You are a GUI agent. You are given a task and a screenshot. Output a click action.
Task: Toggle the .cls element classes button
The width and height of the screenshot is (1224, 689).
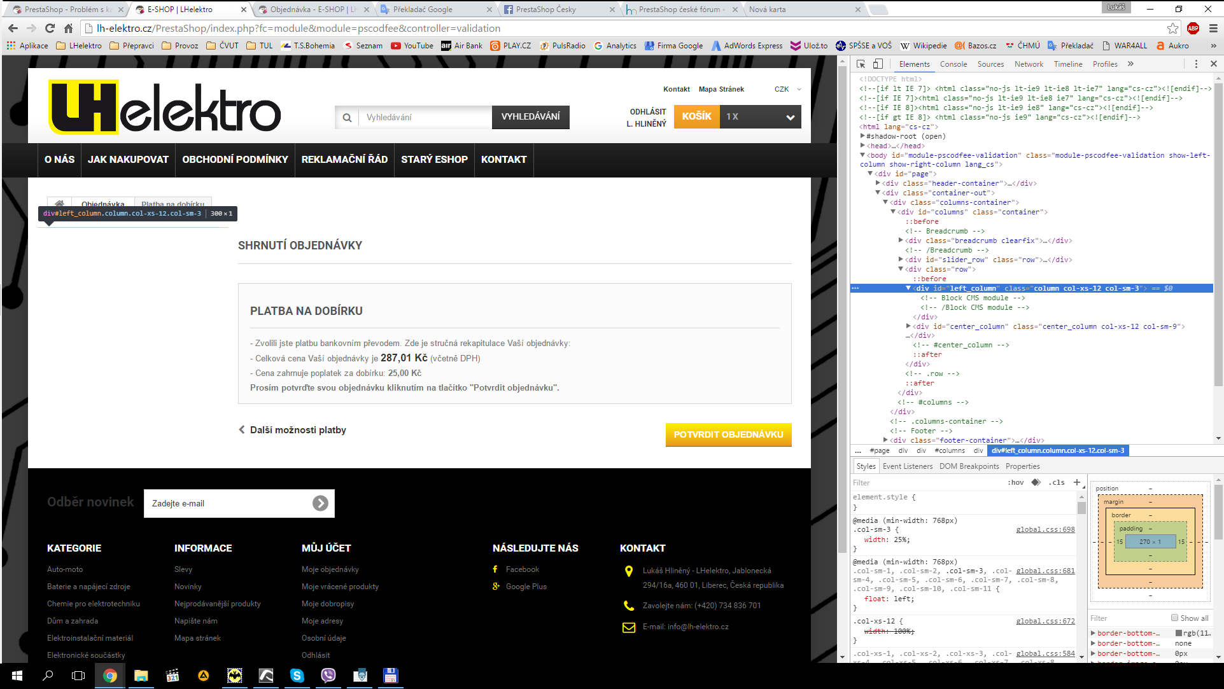pos(1057,482)
